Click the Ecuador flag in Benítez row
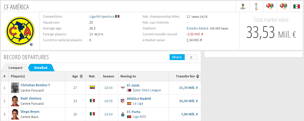The height and width of the screenshot is (121, 304). (x=92, y=87)
